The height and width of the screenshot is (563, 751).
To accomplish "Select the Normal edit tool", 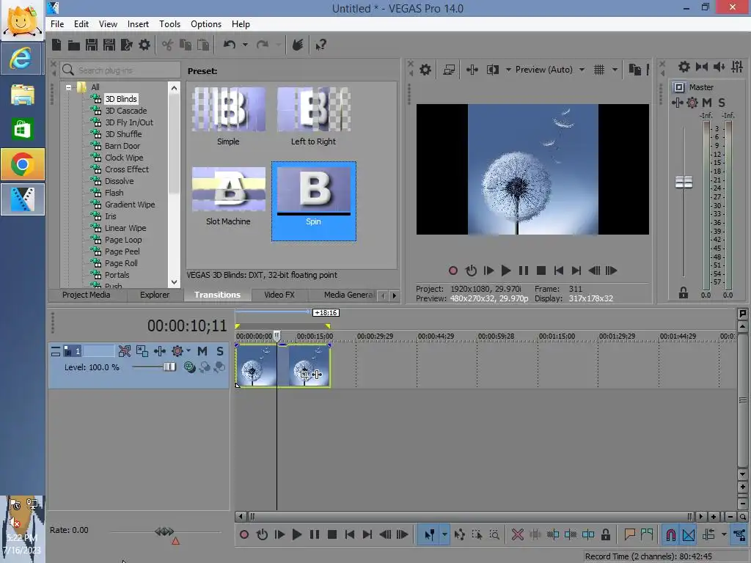I will 430,534.
